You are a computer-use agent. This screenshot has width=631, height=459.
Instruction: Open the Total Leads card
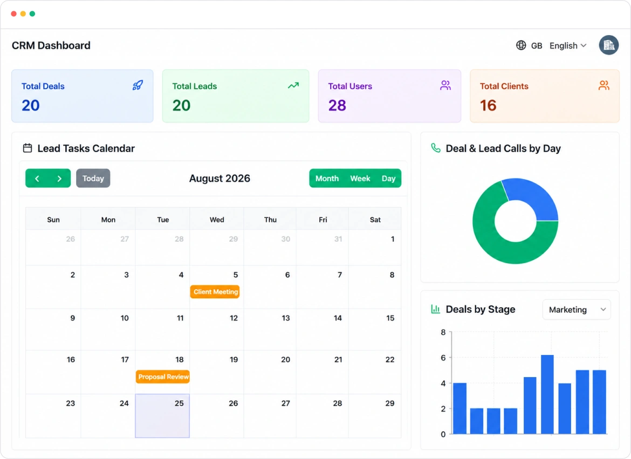(236, 96)
